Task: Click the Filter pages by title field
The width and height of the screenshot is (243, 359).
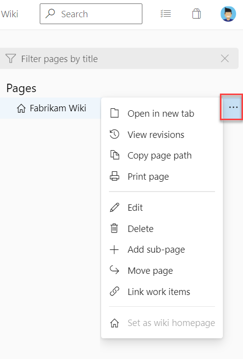Action: click(x=119, y=59)
